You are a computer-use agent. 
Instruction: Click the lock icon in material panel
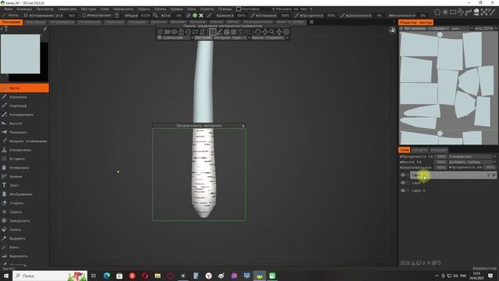point(181,32)
